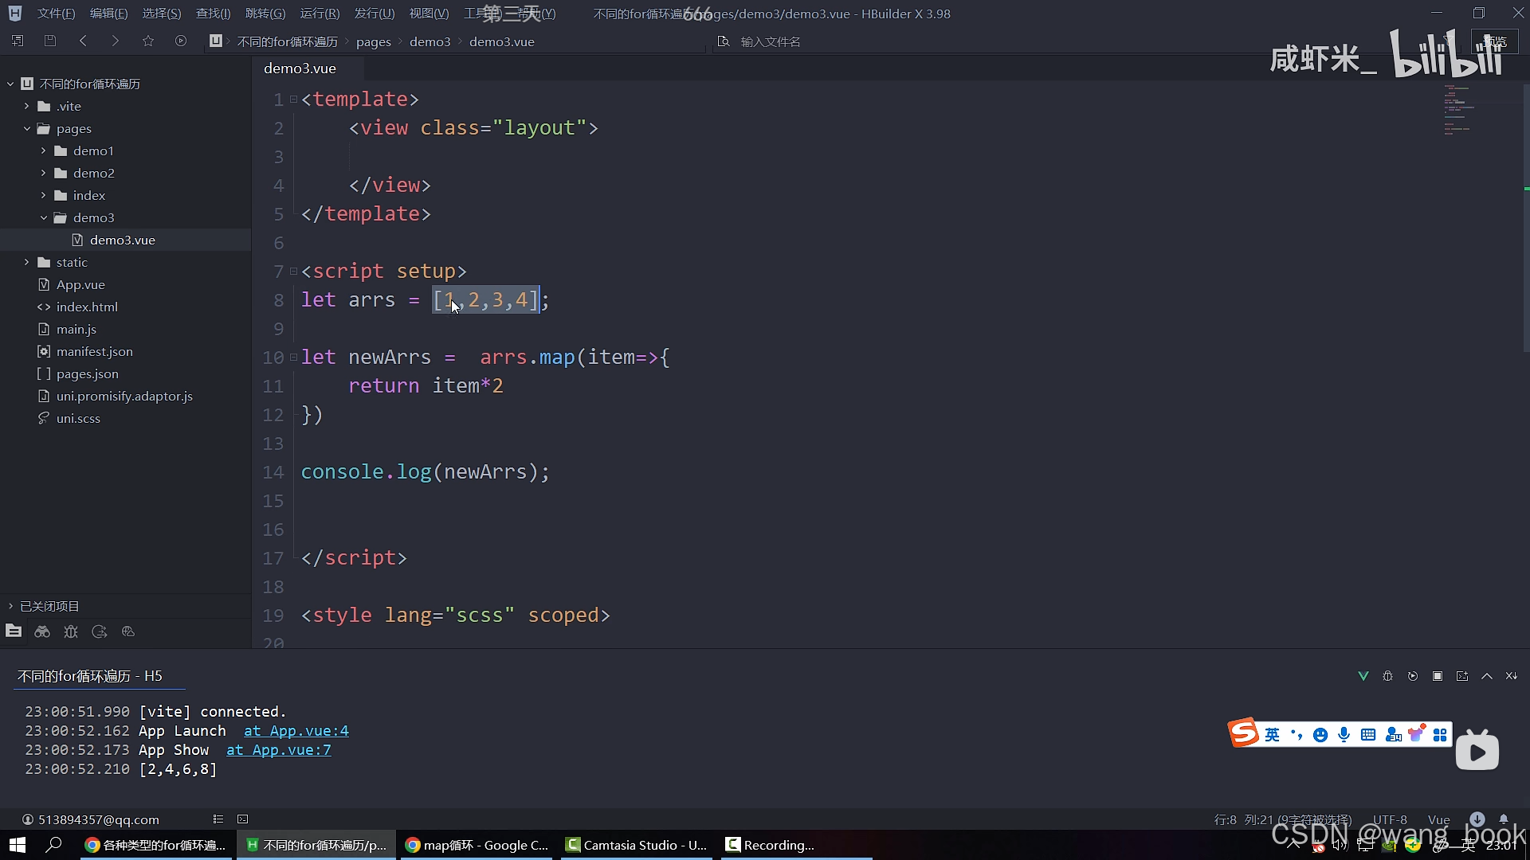
Task: Open the bug debug panel icon
Action: 71,631
